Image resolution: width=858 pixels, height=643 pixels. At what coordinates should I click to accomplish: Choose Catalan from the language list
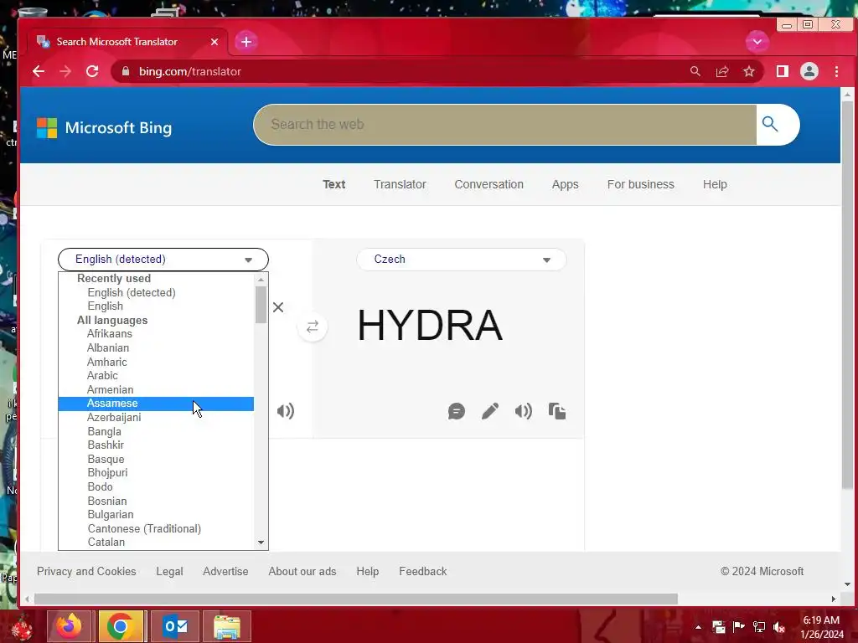[156, 543]
